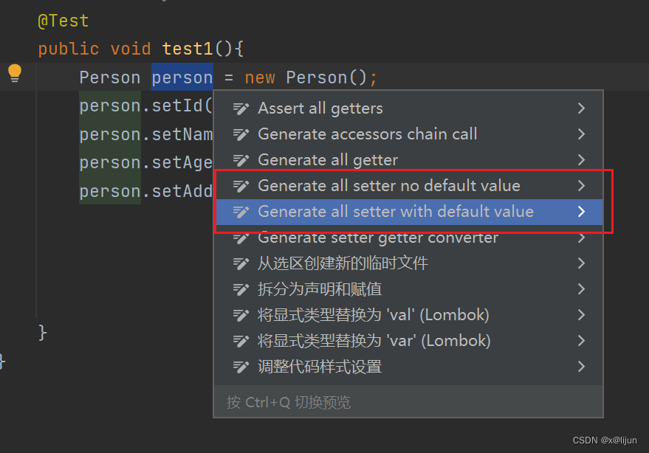The width and height of the screenshot is (649, 453).
Task: Click pencil icon beside Generate all getter
Action: pyautogui.click(x=241, y=160)
